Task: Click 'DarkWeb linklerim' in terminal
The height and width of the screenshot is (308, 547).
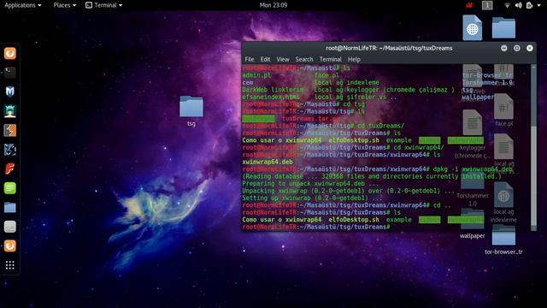Action: (x=273, y=90)
